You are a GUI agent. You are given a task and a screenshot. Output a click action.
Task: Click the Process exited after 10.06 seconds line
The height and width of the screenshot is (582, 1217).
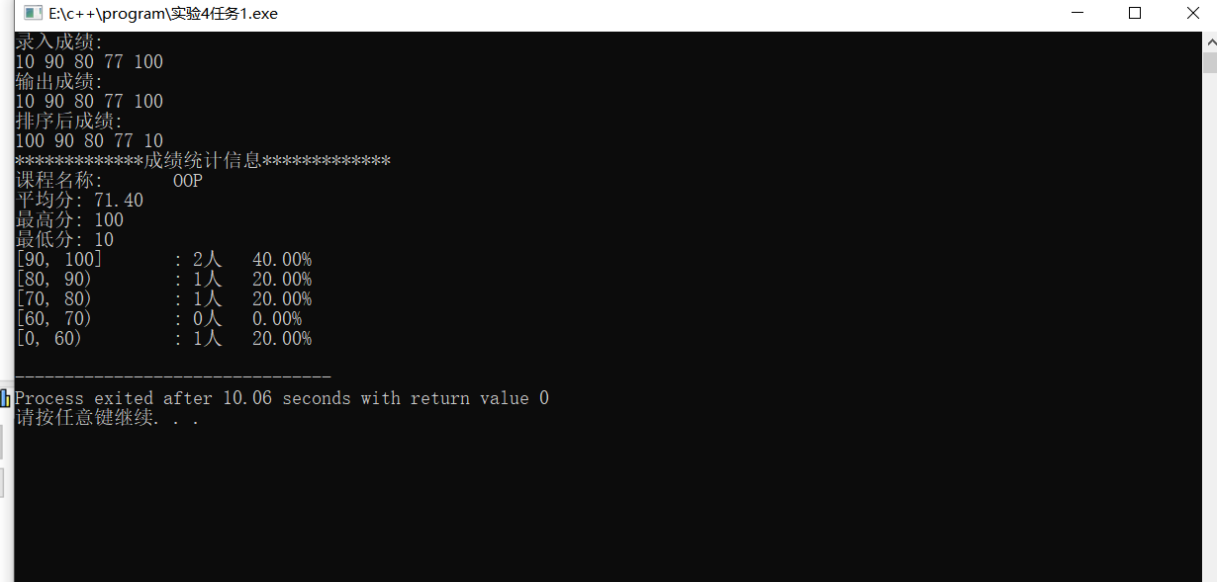(282, 398)
